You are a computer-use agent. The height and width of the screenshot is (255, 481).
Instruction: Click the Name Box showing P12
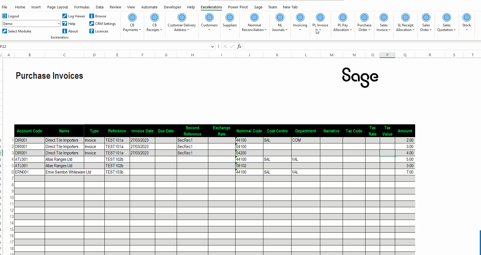(104, 46)
